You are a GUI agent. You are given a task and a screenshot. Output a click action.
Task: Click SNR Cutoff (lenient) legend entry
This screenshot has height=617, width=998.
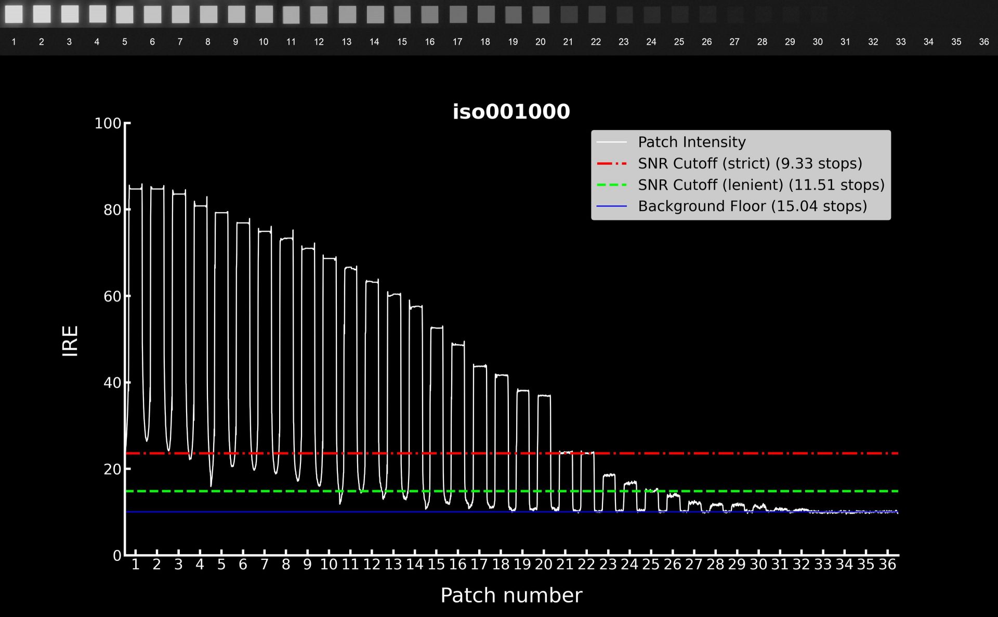click(x=760, y=185)
